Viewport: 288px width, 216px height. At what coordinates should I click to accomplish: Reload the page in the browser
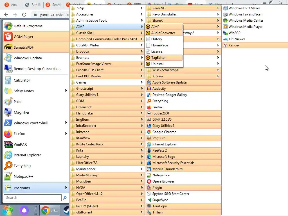(24, 15)
